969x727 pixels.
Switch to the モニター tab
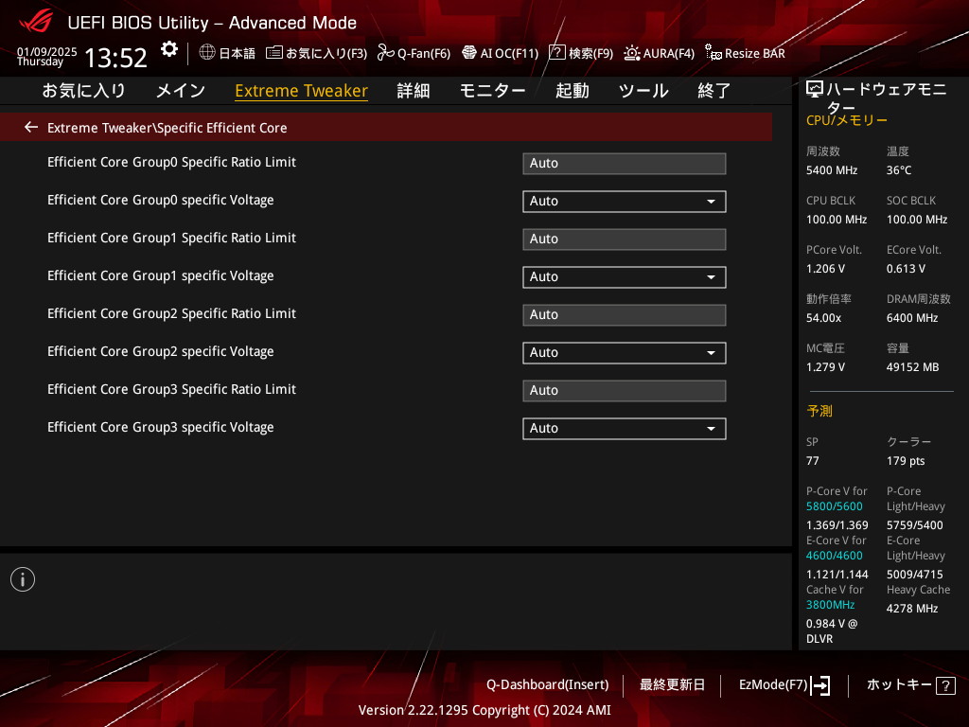pyautogui.click(x=492, y=91)
